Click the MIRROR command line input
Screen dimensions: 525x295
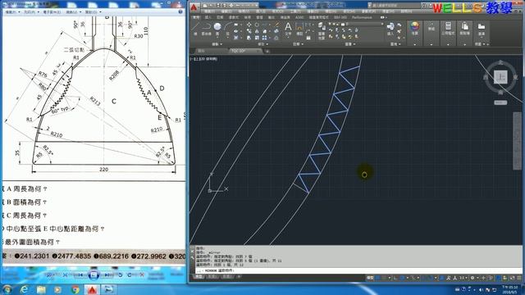[359, 270]
